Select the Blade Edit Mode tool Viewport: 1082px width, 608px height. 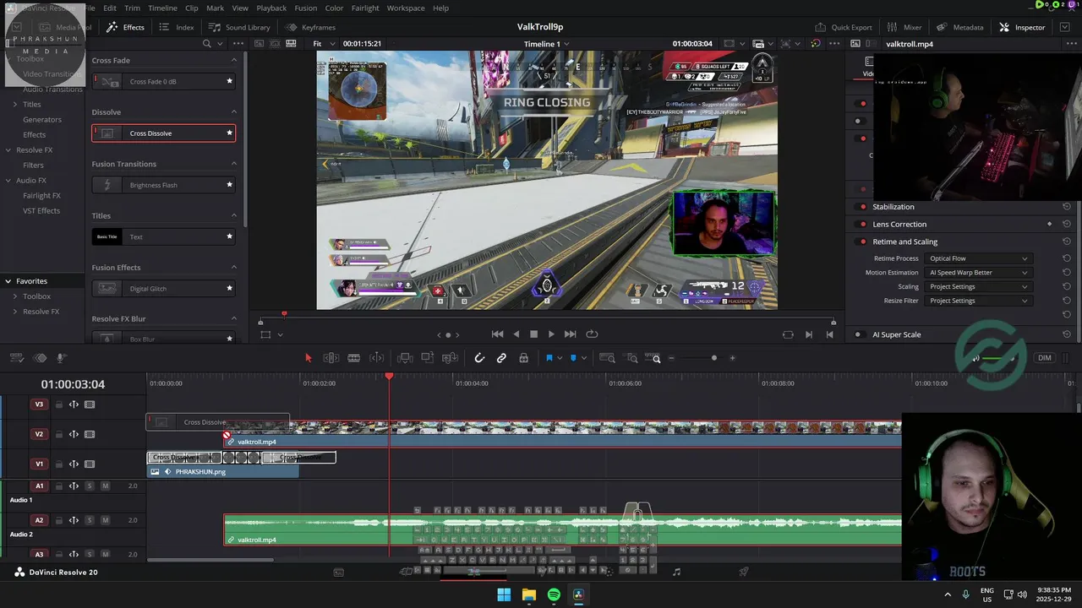[x=354, y=358]
